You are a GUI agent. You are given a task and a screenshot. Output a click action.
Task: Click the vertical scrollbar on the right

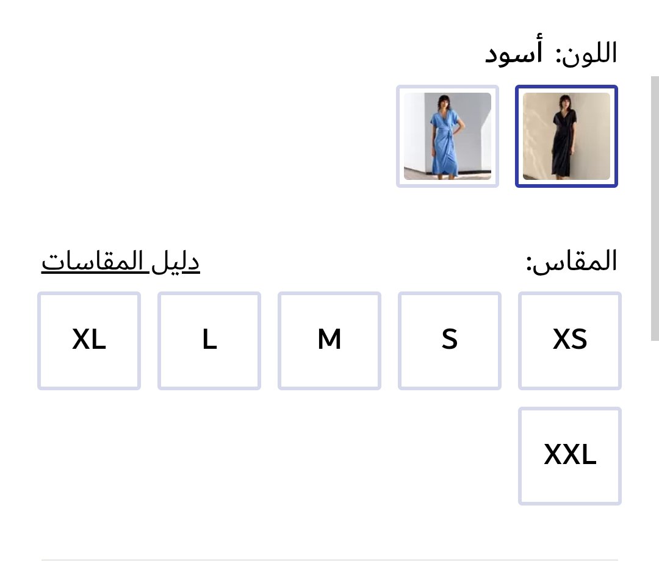pos(655,207)
